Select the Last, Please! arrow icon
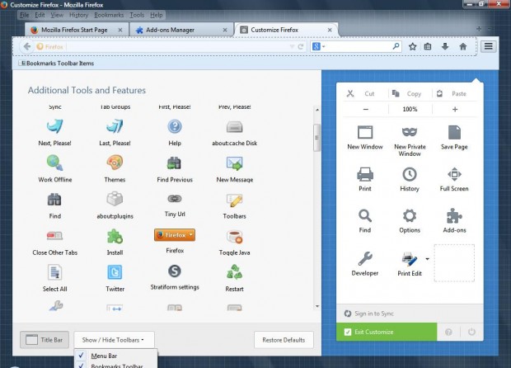This screenshot has height=368, width=511. 115,126
